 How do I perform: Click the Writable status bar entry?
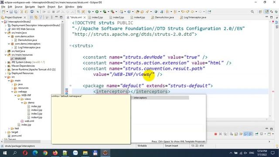142,146
